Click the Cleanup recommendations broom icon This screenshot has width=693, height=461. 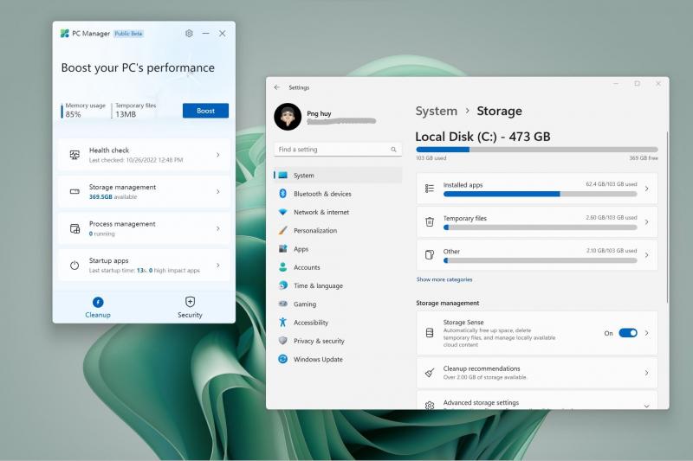430,374
